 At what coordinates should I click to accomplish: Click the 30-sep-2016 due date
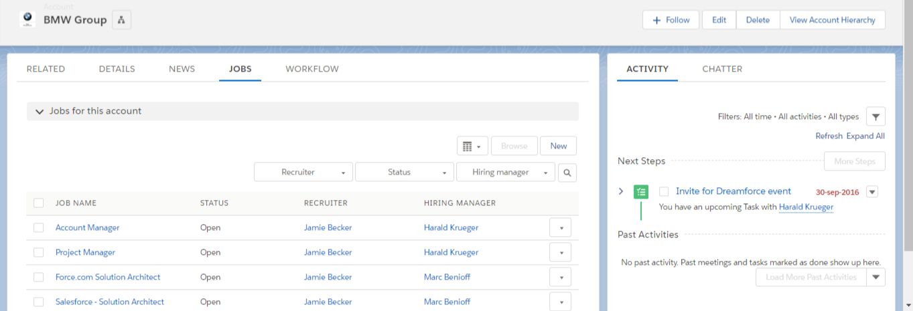point(837,192)
